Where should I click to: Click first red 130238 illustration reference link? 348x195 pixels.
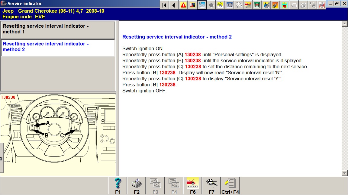193,55
